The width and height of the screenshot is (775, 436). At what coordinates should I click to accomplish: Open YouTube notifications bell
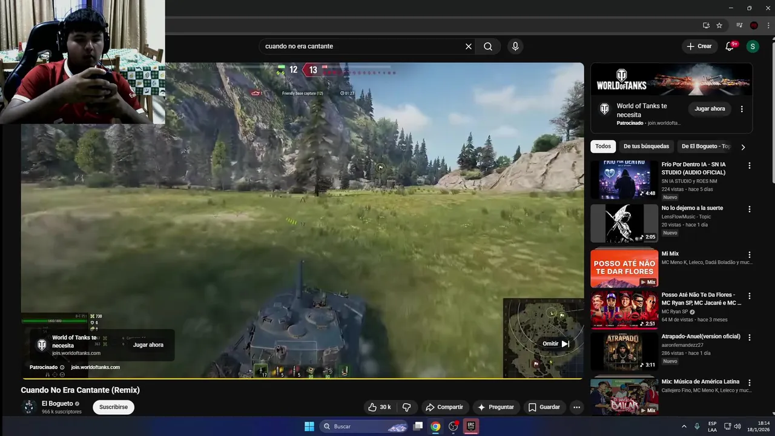[x=730, y=46]
